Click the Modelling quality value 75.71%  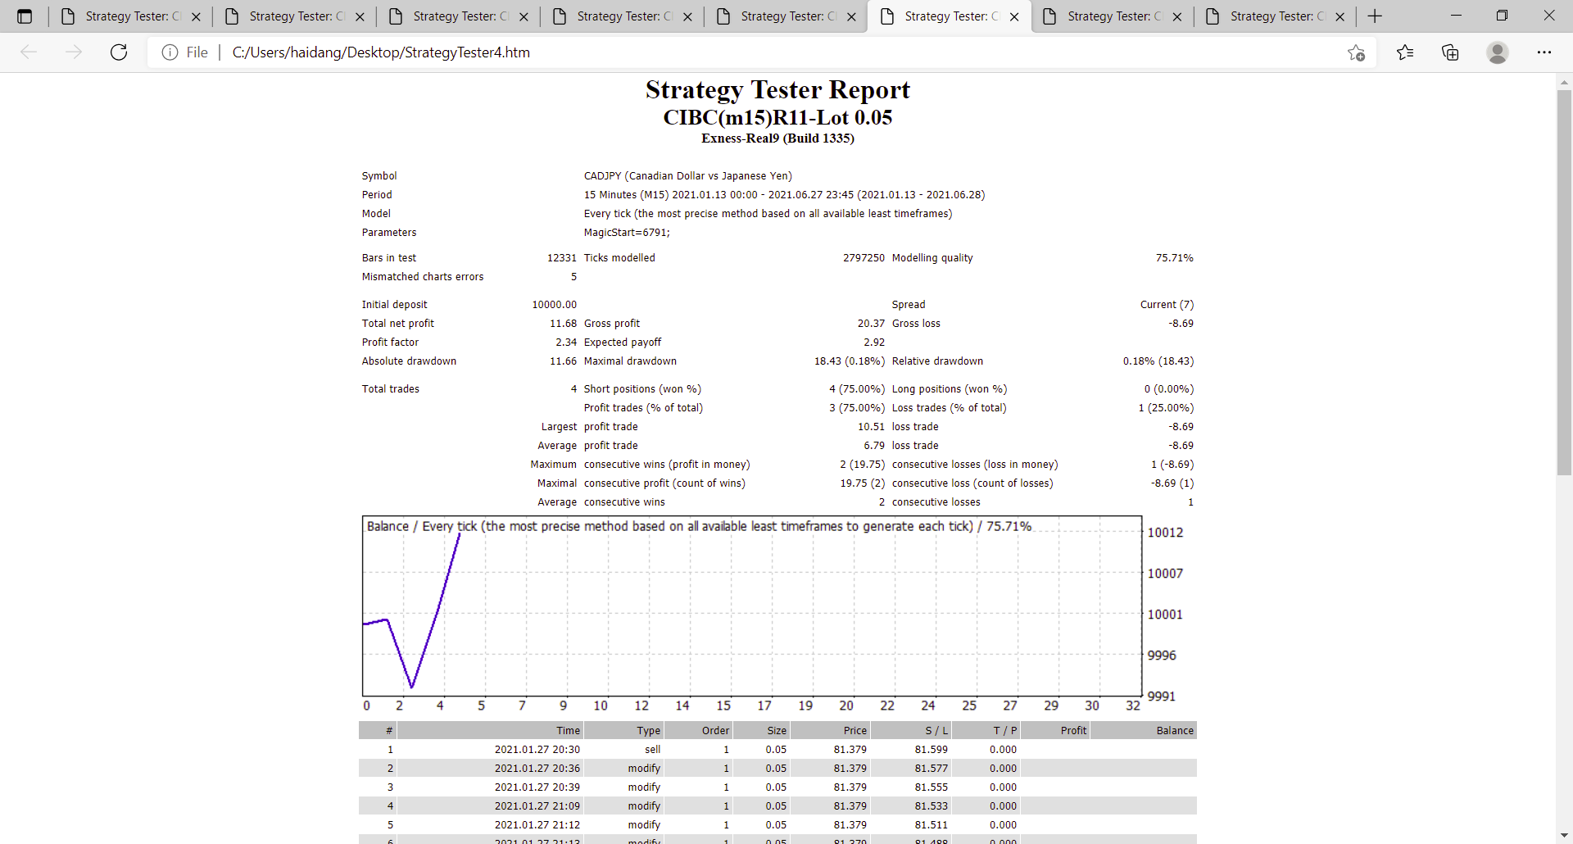(1174, 258)
